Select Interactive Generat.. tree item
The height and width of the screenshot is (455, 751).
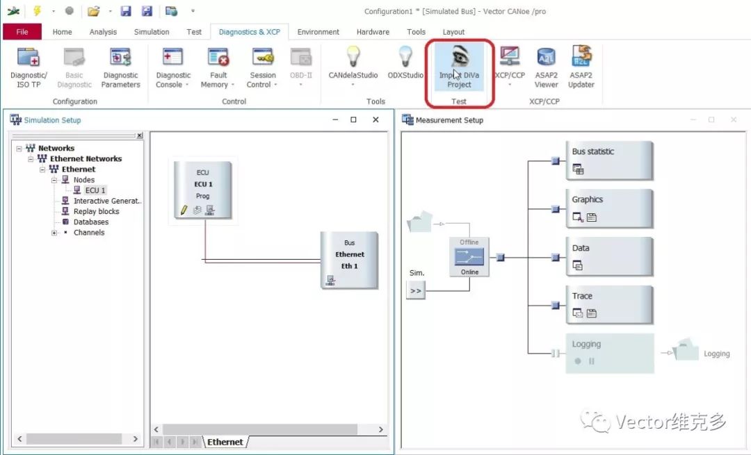[x=107, y=201]
